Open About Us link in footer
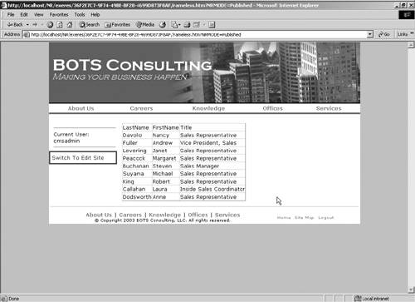The width and height of the screenshot is (415, 302). (x=99, y=215)
